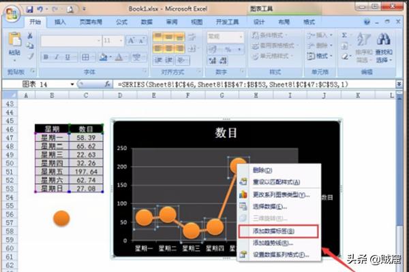409x272 pixels.
Task: Save the workbook from quick access toolbar
Action: (29, 10)
